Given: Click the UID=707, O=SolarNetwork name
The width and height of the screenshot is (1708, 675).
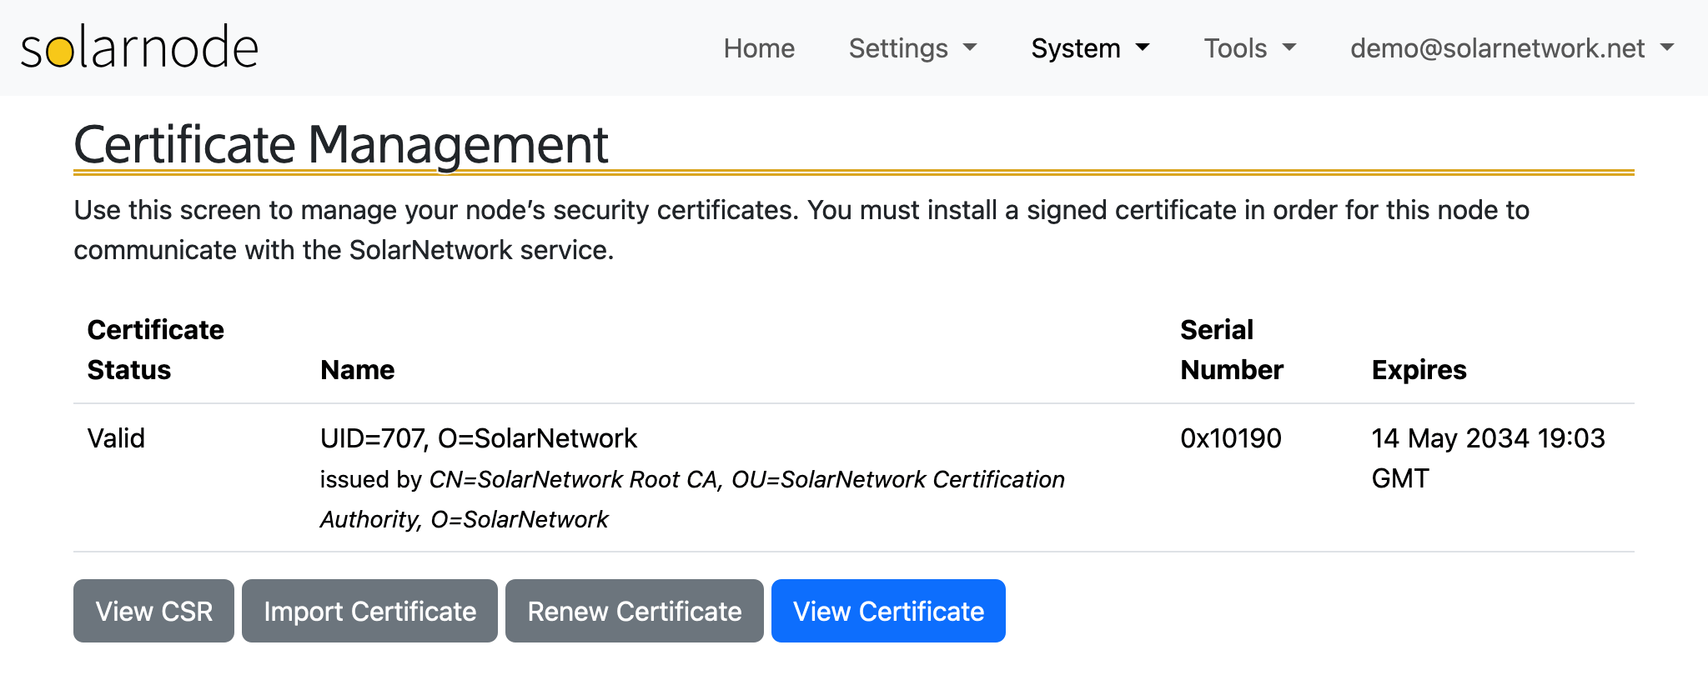Looking at the screenshot, I should click(x=479, y=438).
